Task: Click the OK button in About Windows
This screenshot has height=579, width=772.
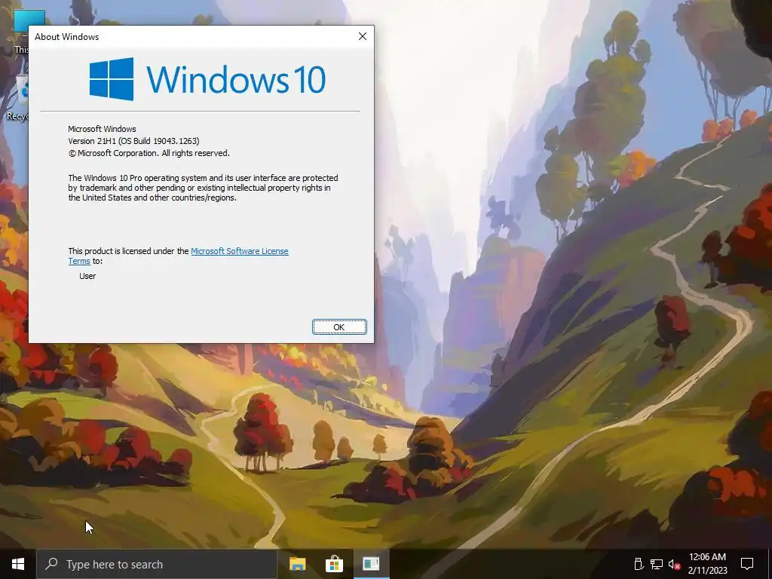Action: (339, 327)
